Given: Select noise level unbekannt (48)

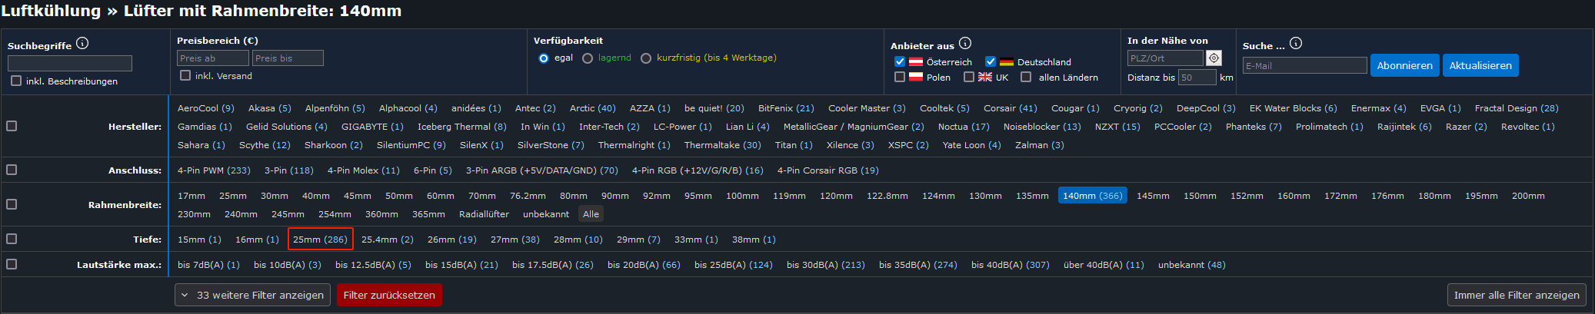Looking at the screenshot, I should [1192, 265].
